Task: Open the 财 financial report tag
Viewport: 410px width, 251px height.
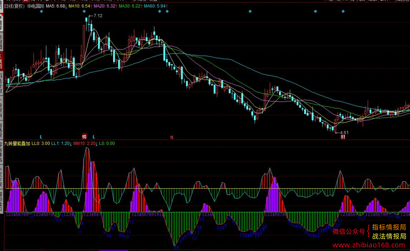Action: 343,137
